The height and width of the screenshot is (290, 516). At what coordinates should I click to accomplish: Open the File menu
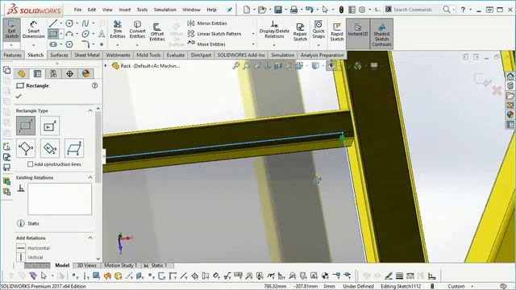[x=77, y=10]
